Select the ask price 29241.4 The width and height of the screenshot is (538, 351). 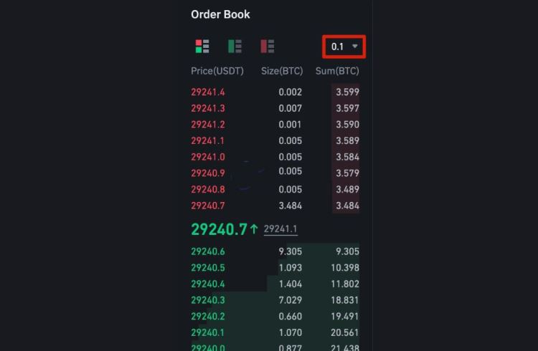pos(208,92)
